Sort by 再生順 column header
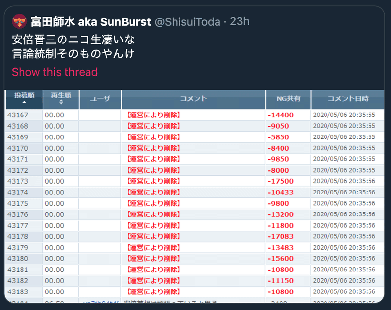The image size is (391, 310). coord(61,99)
